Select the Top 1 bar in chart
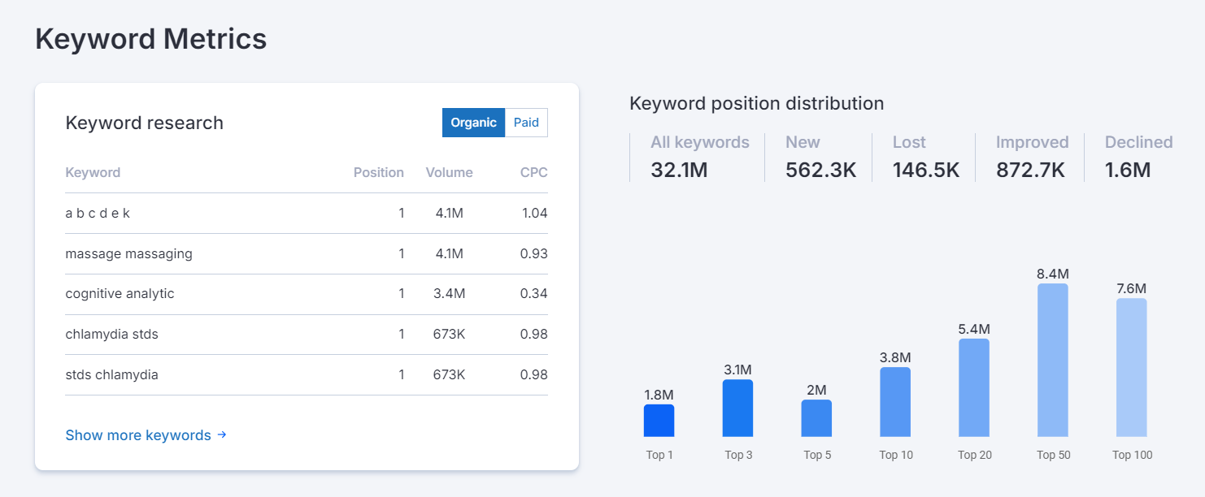 coord(659,421)
